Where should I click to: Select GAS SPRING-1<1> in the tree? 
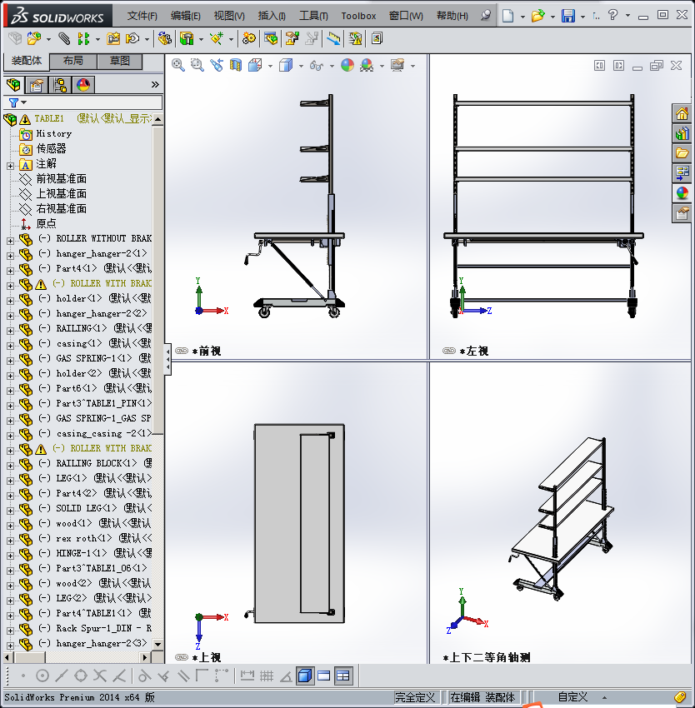(x=94, y=358)
